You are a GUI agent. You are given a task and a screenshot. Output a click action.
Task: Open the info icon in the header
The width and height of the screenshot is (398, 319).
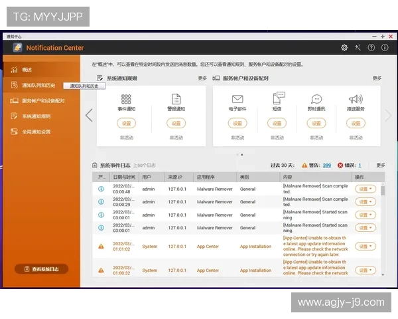click(x=384, y=48)
